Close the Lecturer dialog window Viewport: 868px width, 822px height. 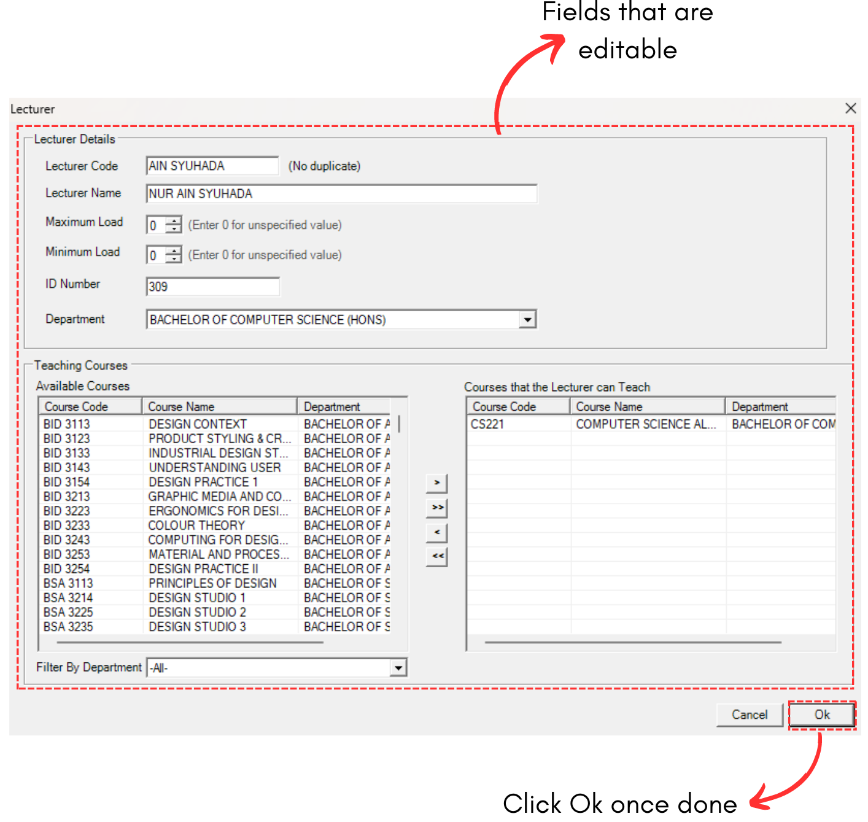pos(850,109)
